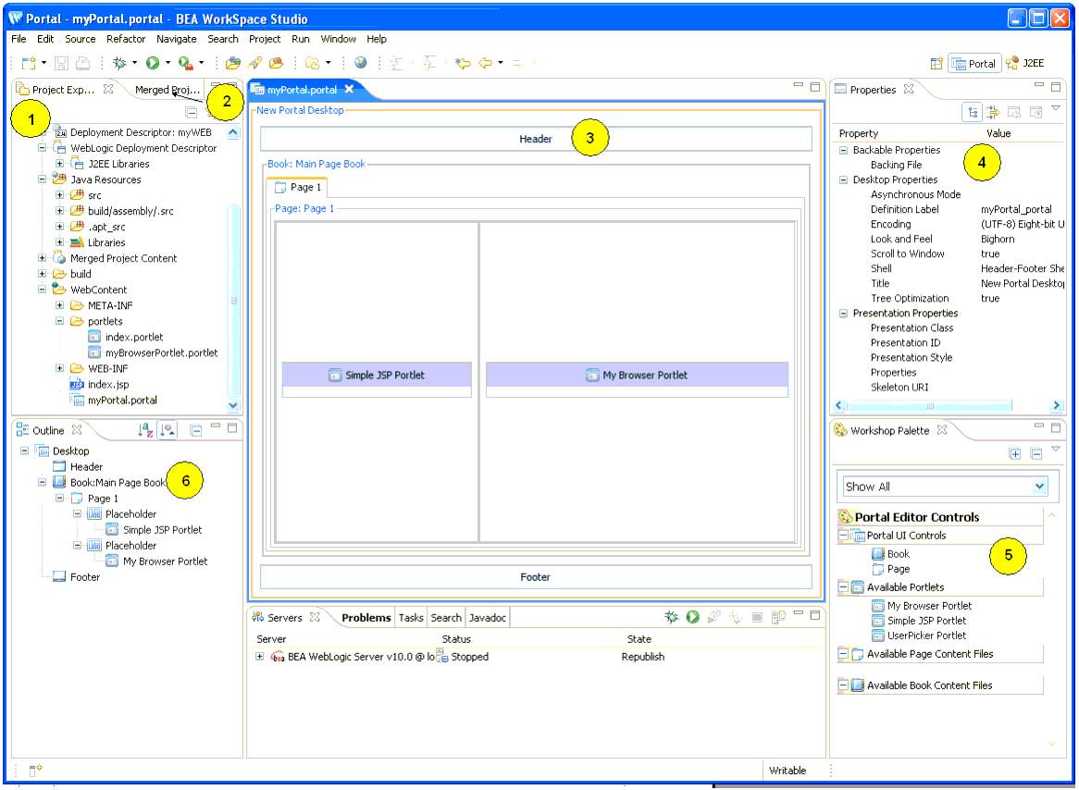Open the Window menu

(x=339, y=39)
